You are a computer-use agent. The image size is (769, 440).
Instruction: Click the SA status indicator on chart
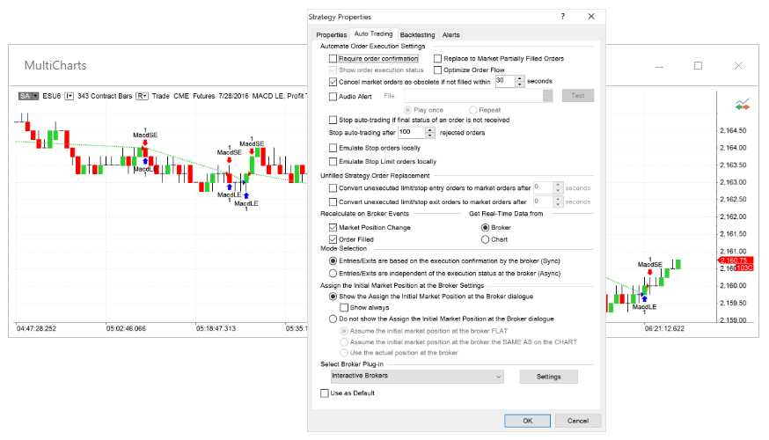coord(28,96)
